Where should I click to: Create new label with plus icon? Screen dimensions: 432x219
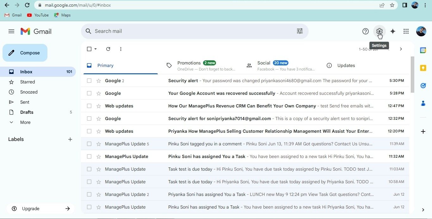(x=70, y=139)
